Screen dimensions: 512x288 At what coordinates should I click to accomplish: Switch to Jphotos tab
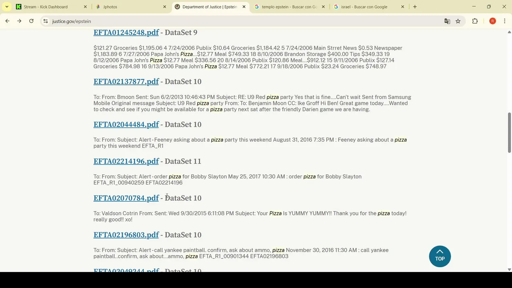click(x=131, y=7)
